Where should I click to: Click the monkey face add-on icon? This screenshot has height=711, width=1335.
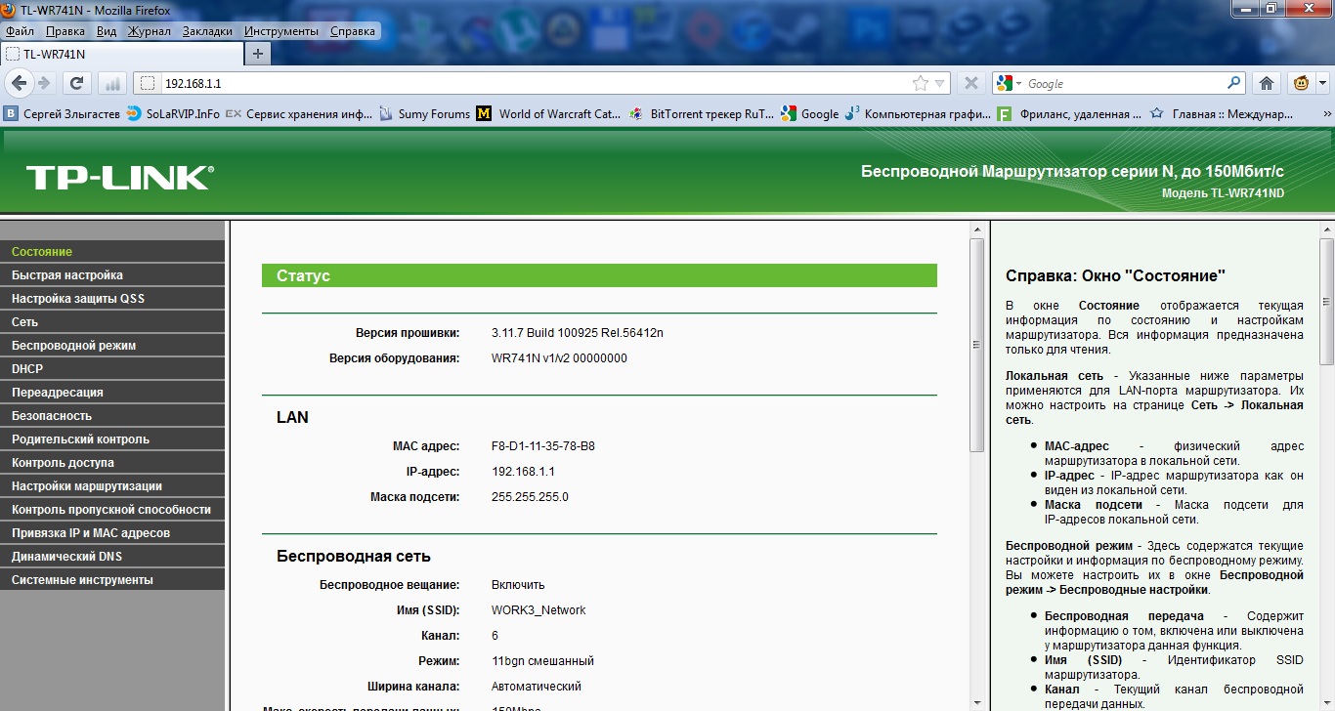[x=1301, y=83]
